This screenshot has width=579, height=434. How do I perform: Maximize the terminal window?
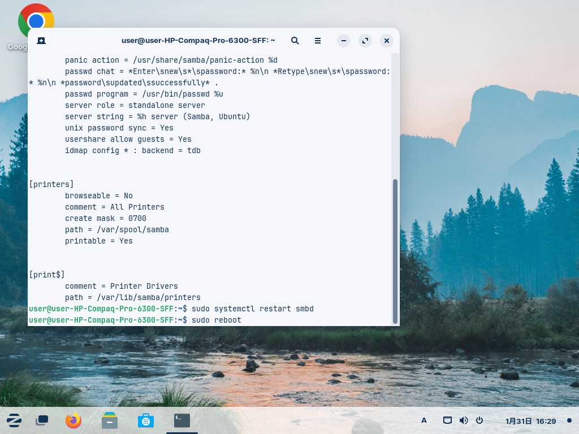pos(365,41)
